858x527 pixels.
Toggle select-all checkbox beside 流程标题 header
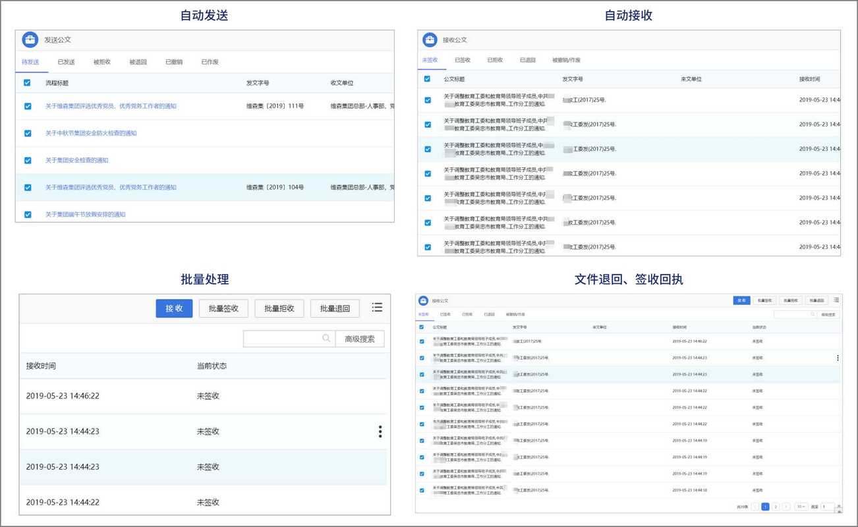(x=27, y=83)
